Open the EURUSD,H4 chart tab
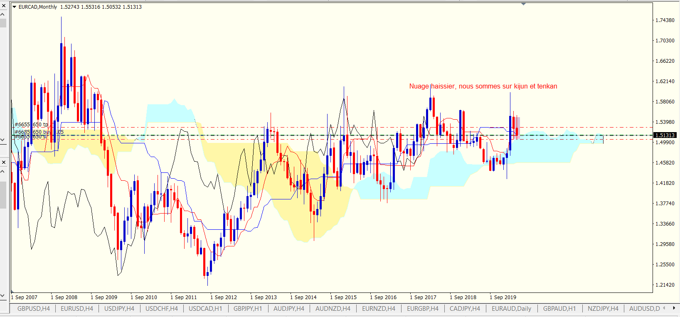680x317 pixels. tap(77, 309)
